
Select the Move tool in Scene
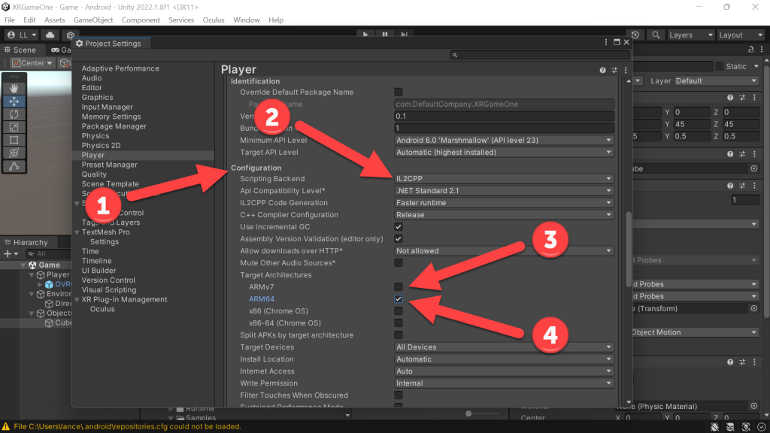click(14, 101)
